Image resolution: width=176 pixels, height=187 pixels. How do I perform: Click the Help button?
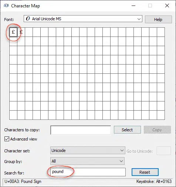(158, 20)
